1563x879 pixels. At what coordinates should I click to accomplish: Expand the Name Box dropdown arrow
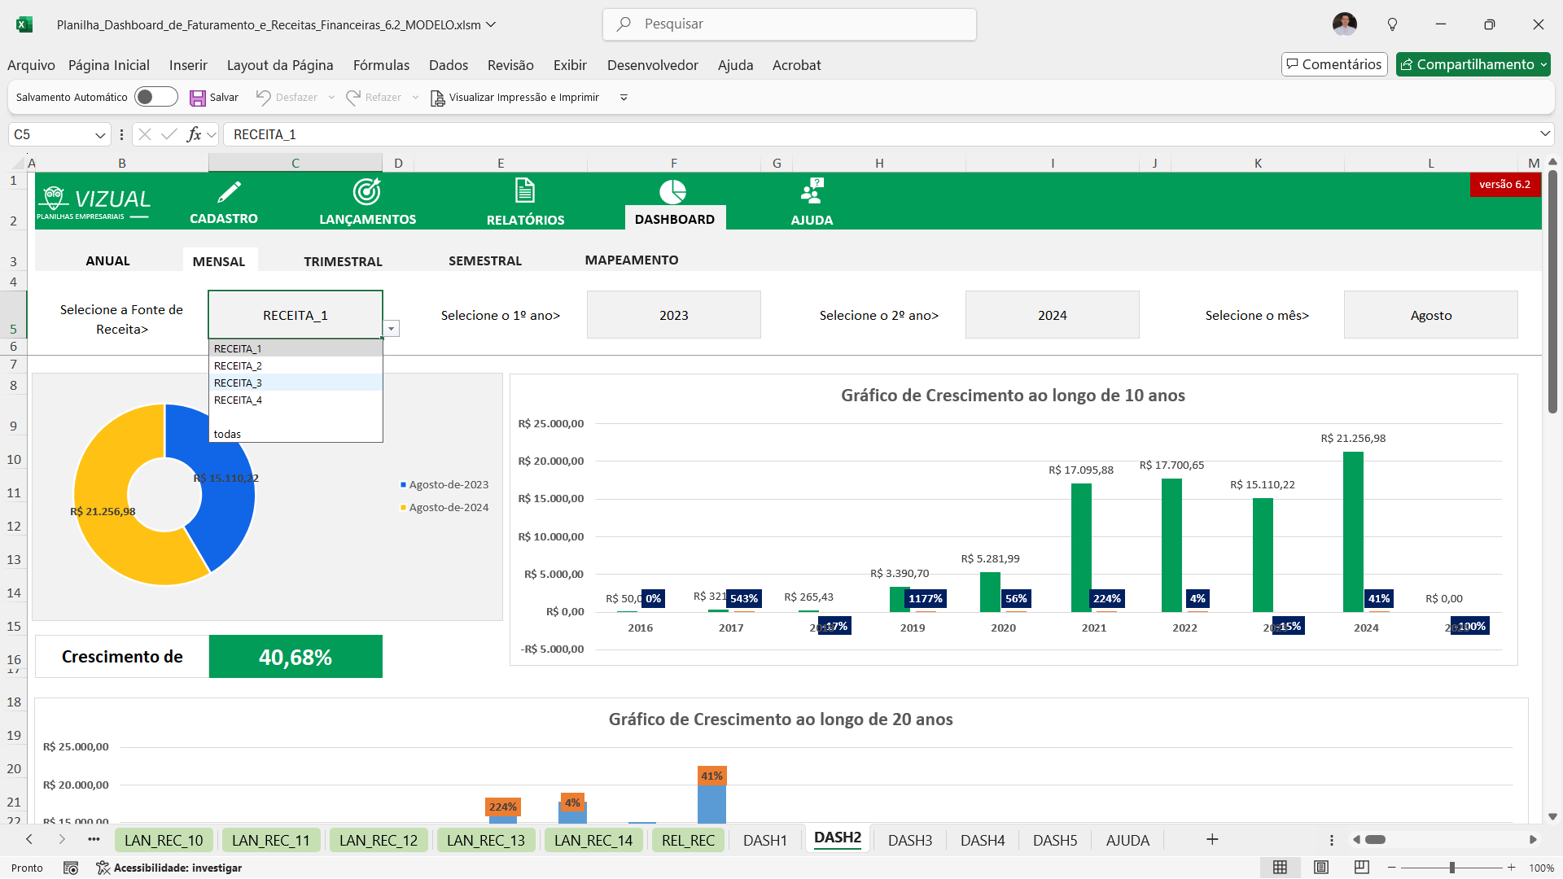tap(100, 135)
